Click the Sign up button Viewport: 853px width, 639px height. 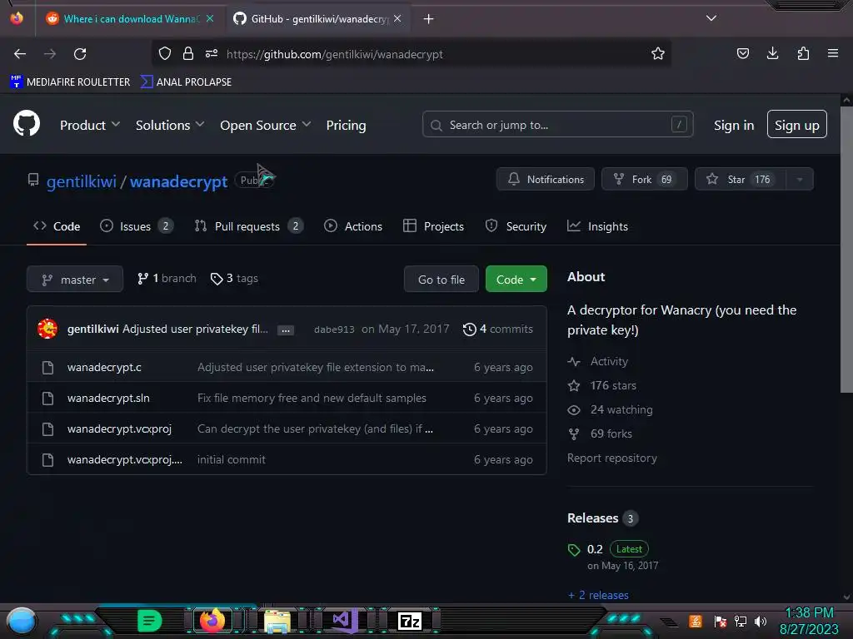pyautogui.click(x=797, y=125)
